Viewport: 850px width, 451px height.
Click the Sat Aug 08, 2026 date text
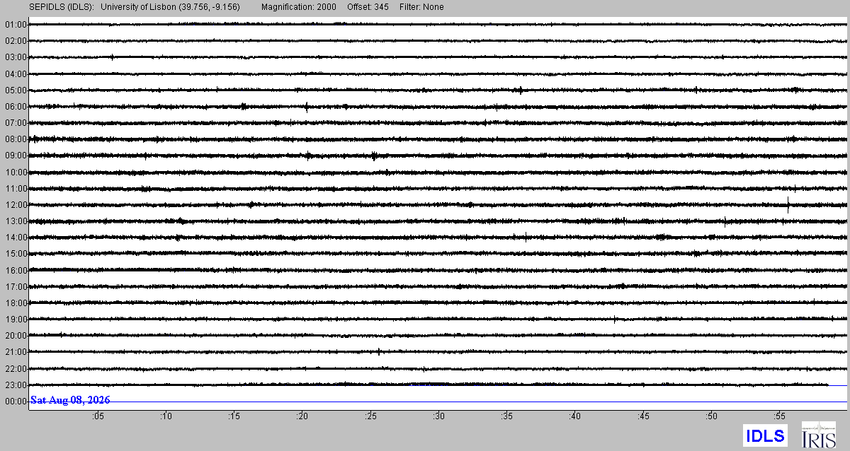pos(70,401)
